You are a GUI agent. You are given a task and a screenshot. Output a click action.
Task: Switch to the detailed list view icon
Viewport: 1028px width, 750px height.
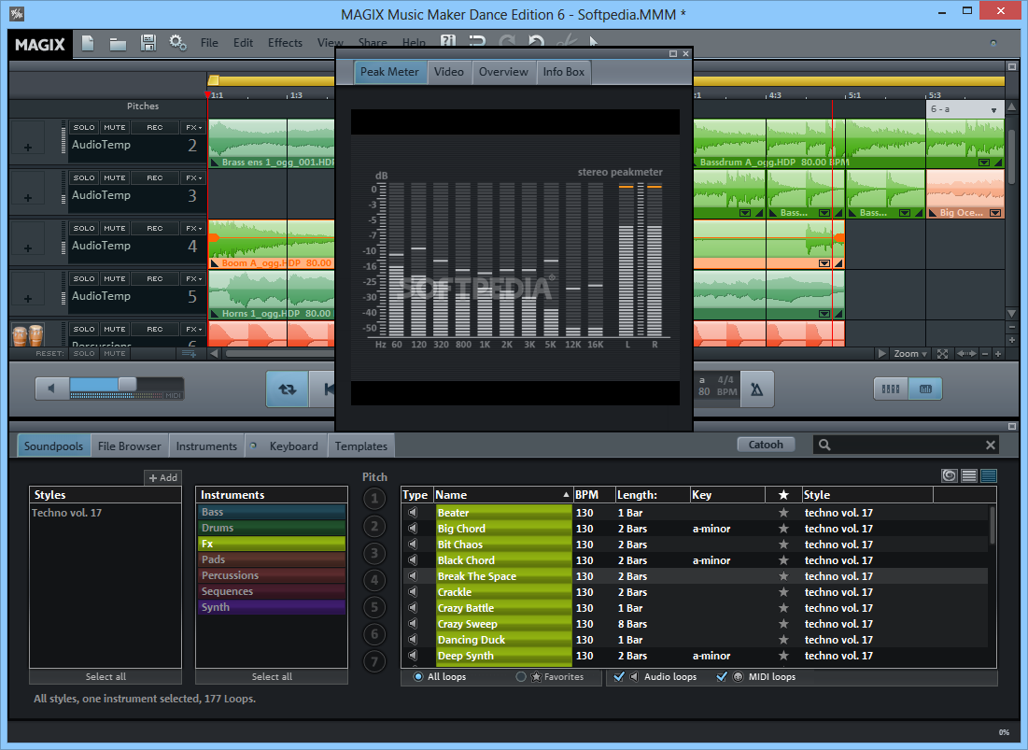(x=989, y=476)
